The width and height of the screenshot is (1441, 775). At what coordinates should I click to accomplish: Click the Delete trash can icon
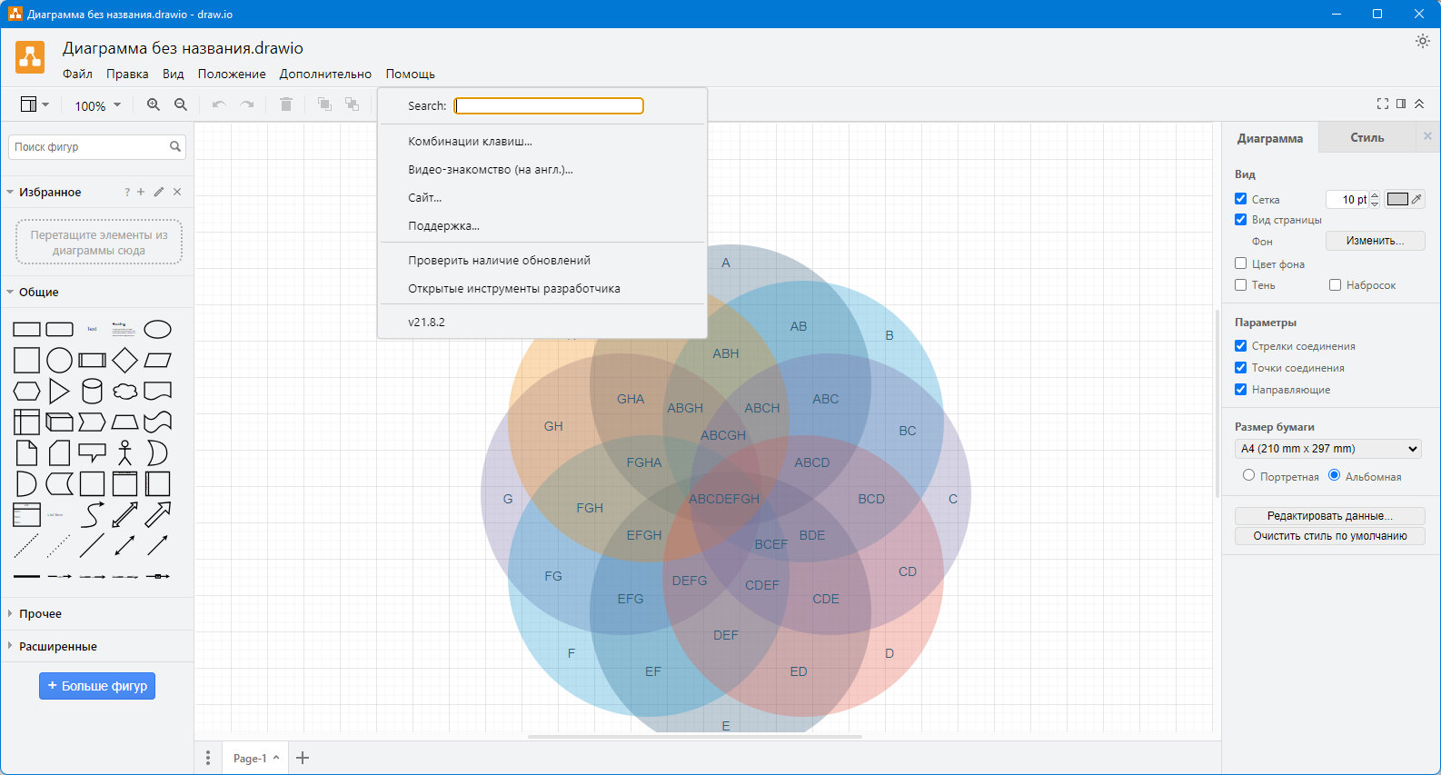click(286, 105)
